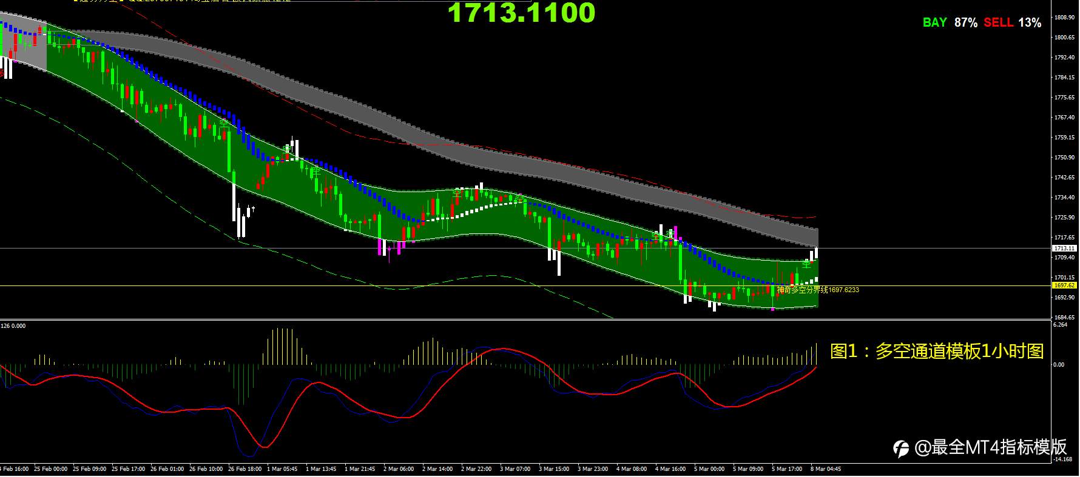This screenshot has height=477, width=1080.
Task: Select the 4 Mar 08:00 time axis label
Action: coord(632,469)
